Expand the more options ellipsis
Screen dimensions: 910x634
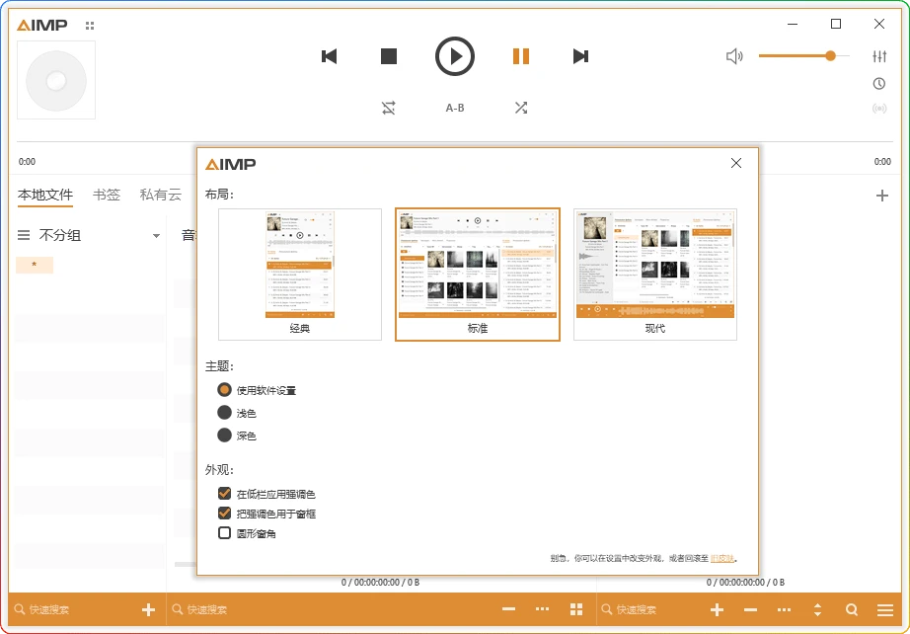(x=784, y=609)
